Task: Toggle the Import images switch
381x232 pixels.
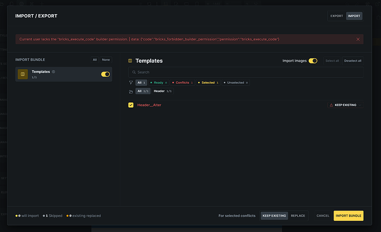Action: click(313, 61)
